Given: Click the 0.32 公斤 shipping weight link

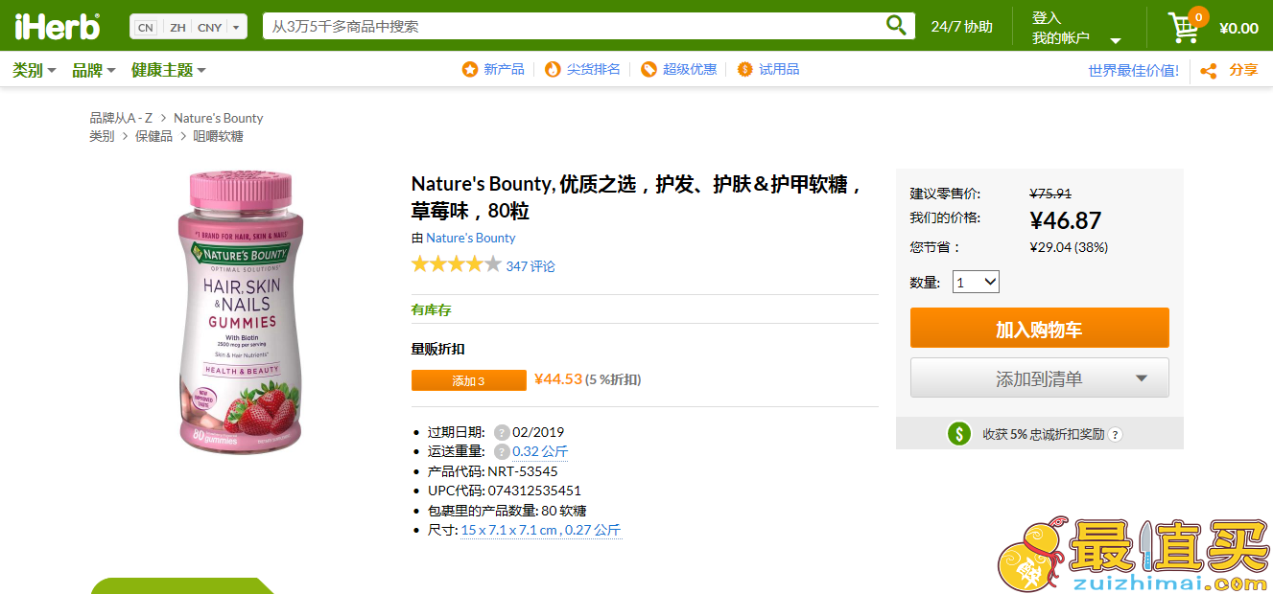Looking at the screenshot, I should 540,451.
